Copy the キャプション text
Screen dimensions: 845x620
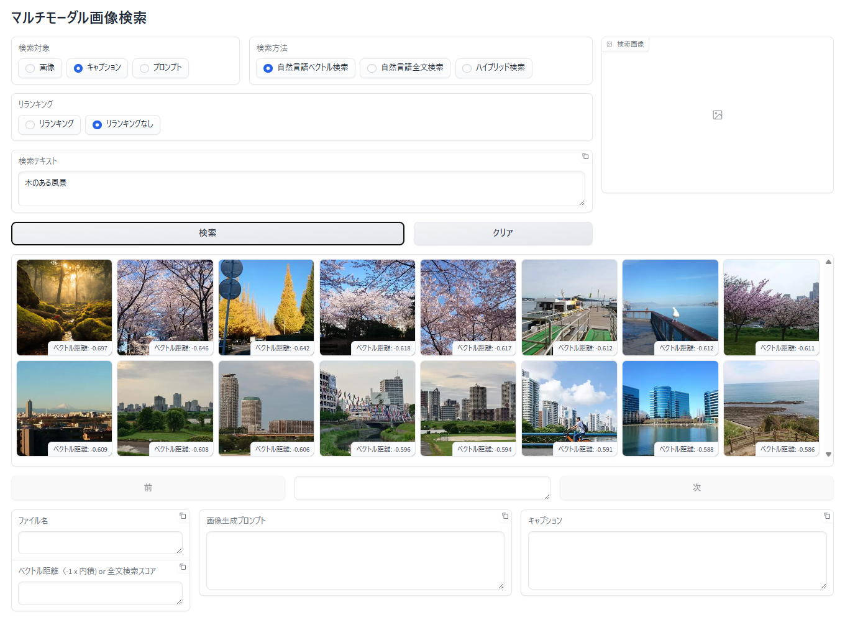coord(827,516)
